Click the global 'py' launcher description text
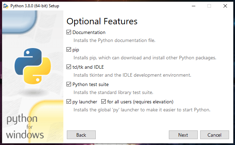This screenshot has width=235, height=145. [142, 110]
